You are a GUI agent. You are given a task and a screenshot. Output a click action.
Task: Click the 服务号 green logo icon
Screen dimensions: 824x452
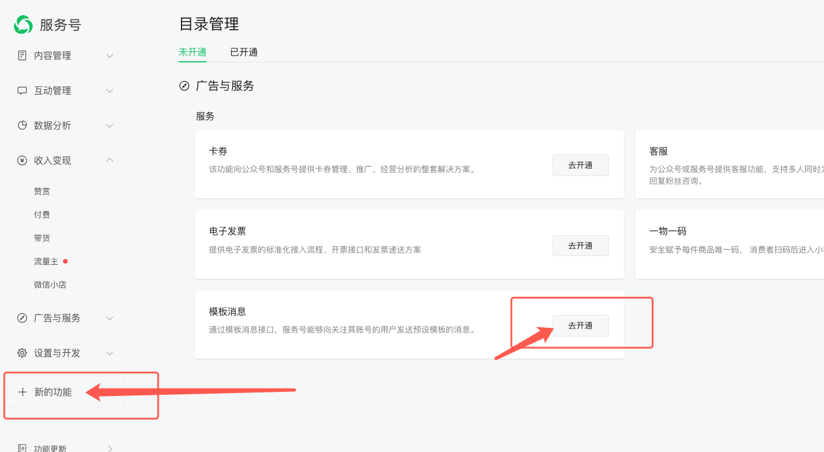pyautogui.click(x=23, y=24)
